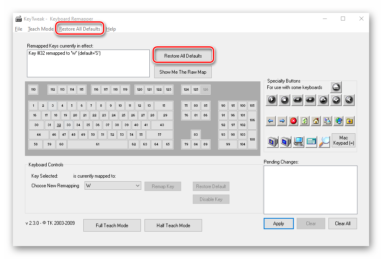Select the remapped Key #32 list entry

64,53
